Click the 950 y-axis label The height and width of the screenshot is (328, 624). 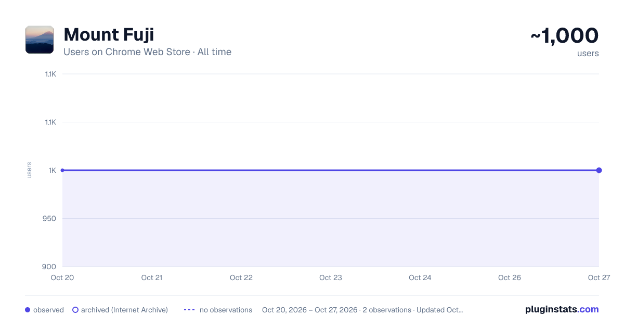tap(50, 218)
